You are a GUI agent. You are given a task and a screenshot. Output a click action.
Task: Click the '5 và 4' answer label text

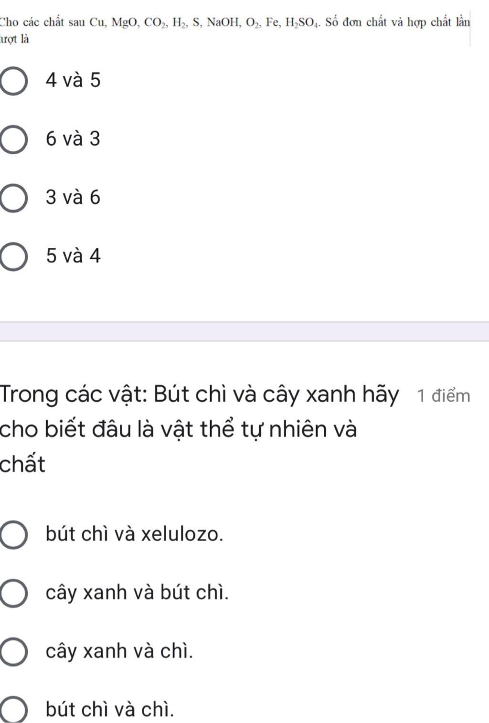(73, 256)
